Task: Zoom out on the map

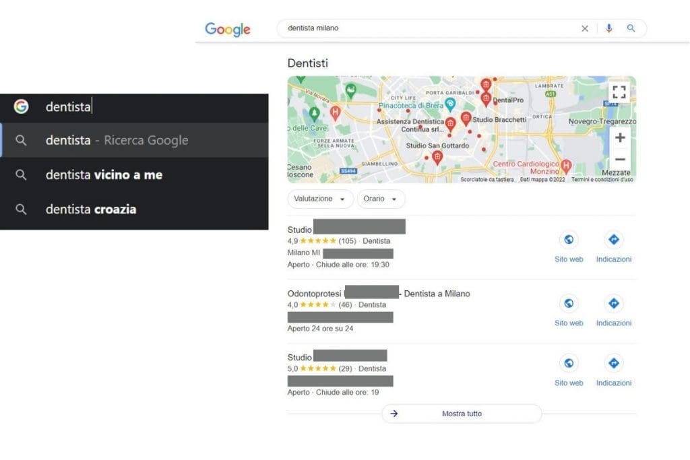Action: point(620,159)
